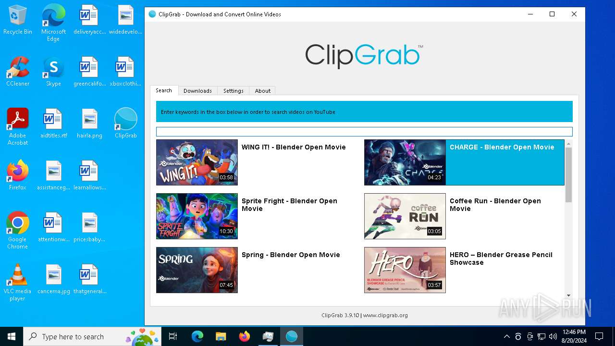Select WING IT! video thumbnail
Screen dimensions: 615x346
coord(197,162)
